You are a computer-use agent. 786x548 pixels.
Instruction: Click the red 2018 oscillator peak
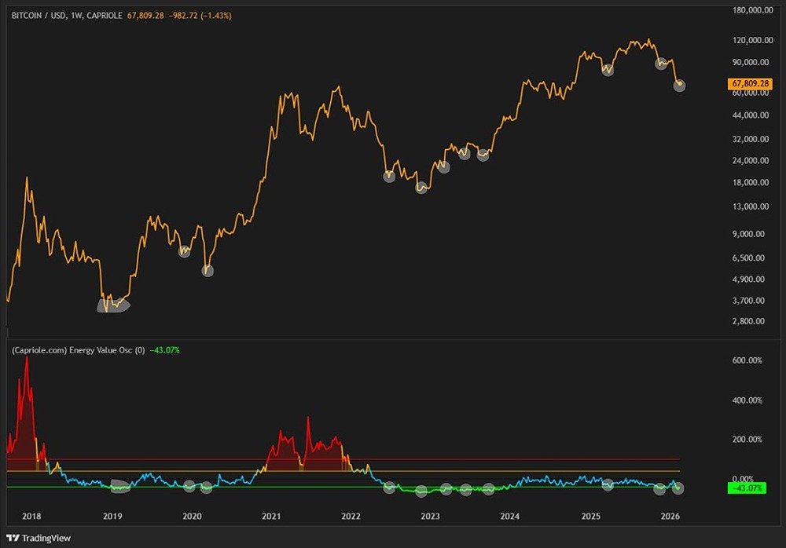click(26, 363)
